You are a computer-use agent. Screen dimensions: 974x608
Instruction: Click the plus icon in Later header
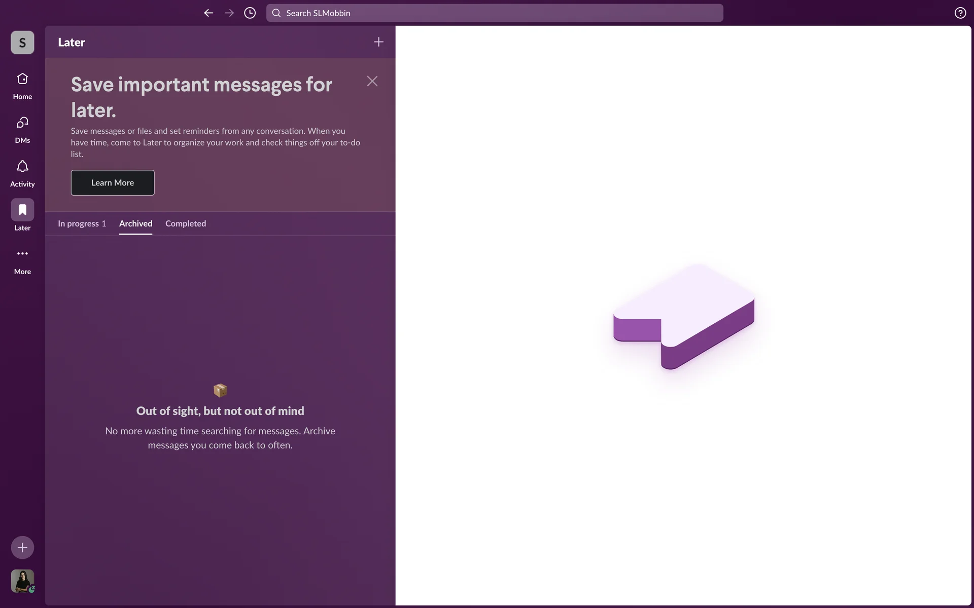[x=378, y=42]
